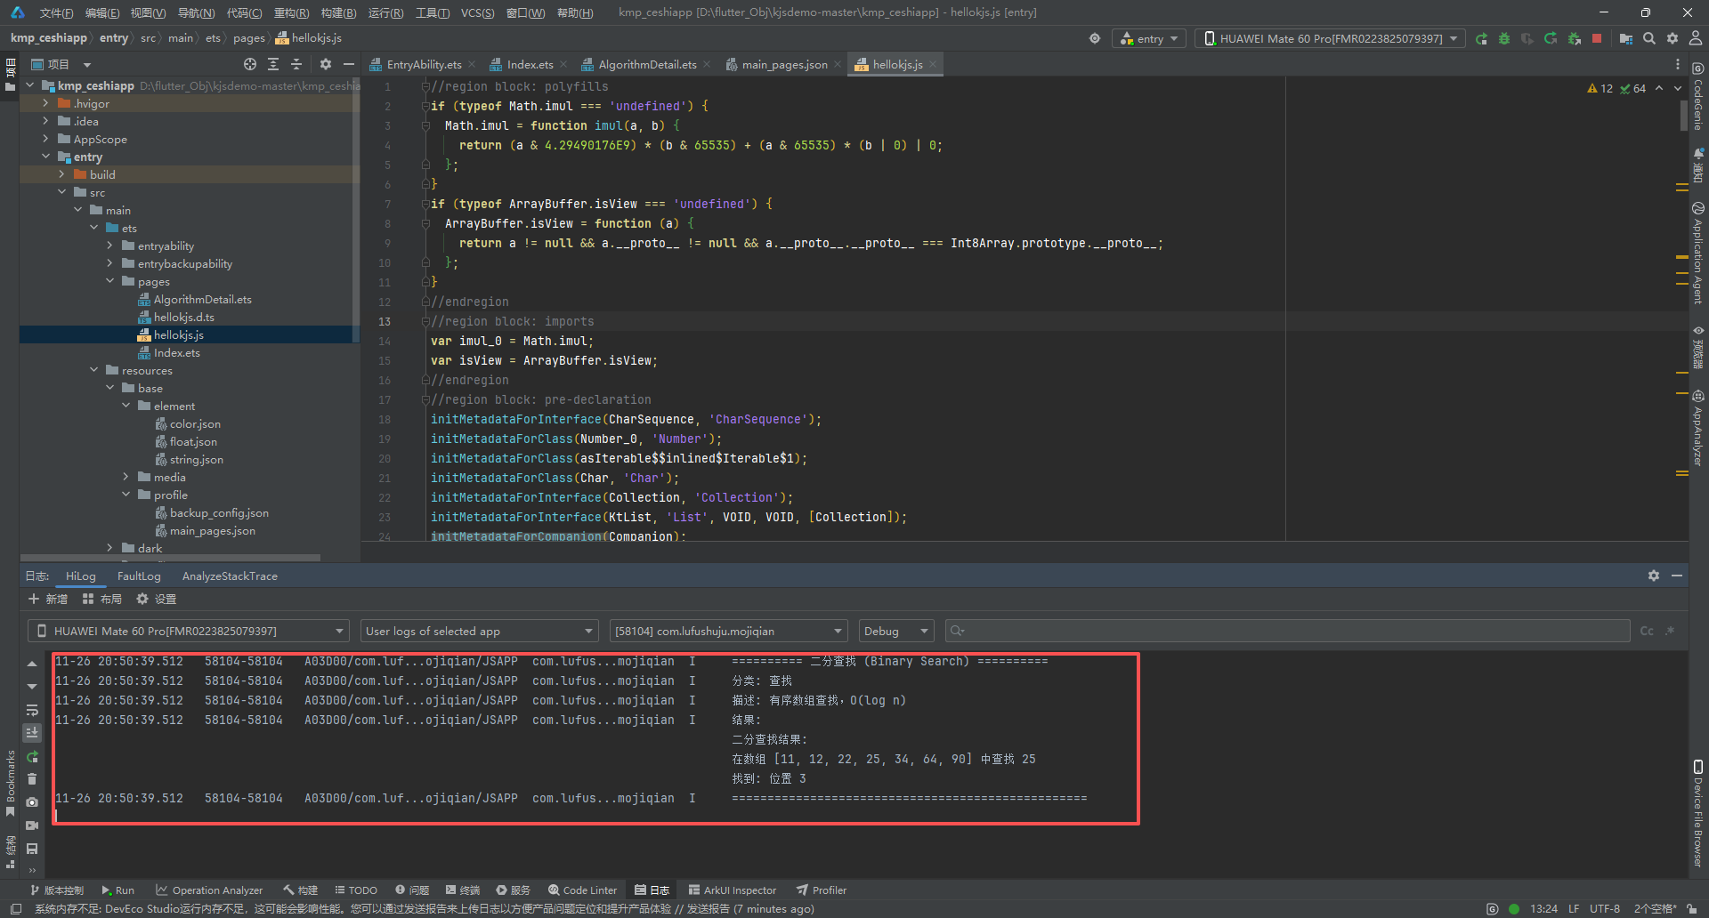Open ArkUI Inspector tool window
This screenshot has width=1709, height=918.
pos(732,890)
